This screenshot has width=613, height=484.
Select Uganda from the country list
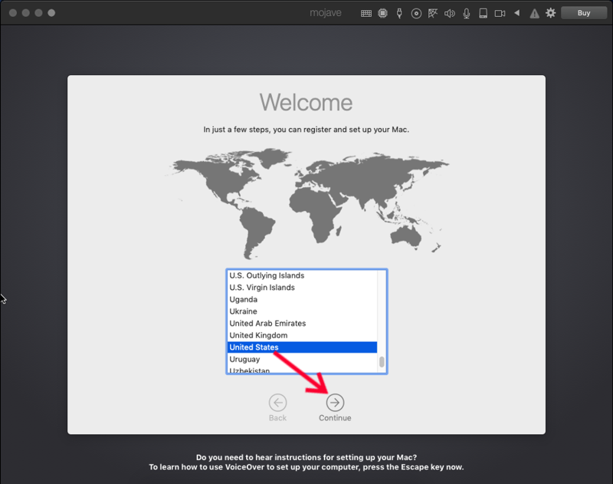coord(244,299)
